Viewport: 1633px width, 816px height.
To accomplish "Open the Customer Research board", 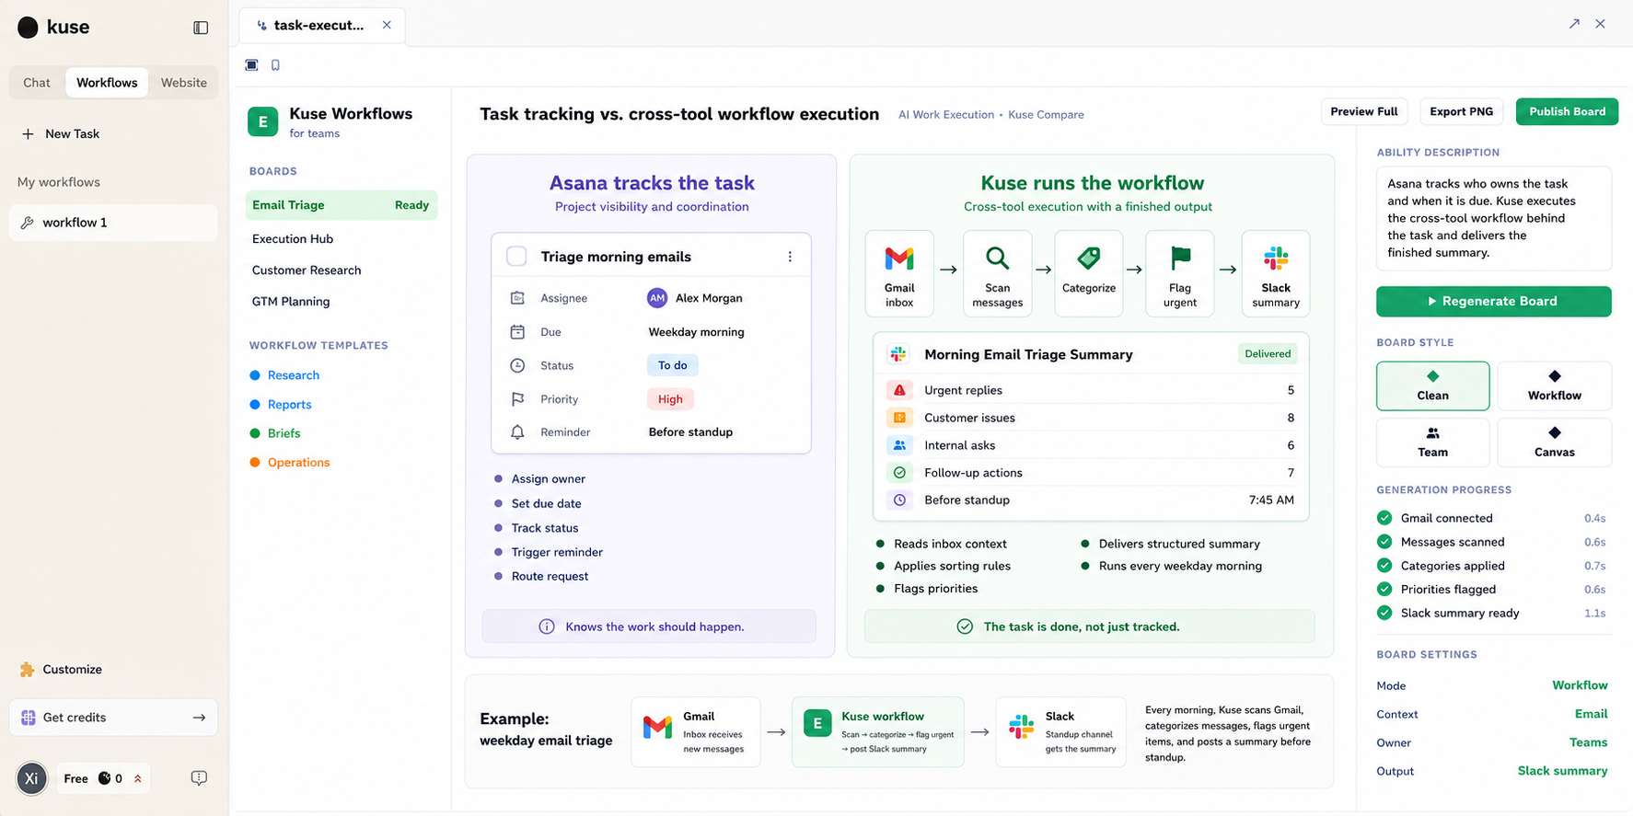I will point(307,270).
